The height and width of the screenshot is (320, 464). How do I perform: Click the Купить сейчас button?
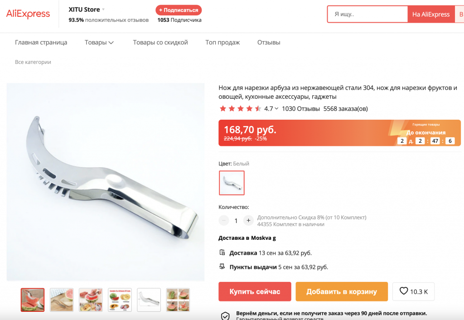pos(255,291)
